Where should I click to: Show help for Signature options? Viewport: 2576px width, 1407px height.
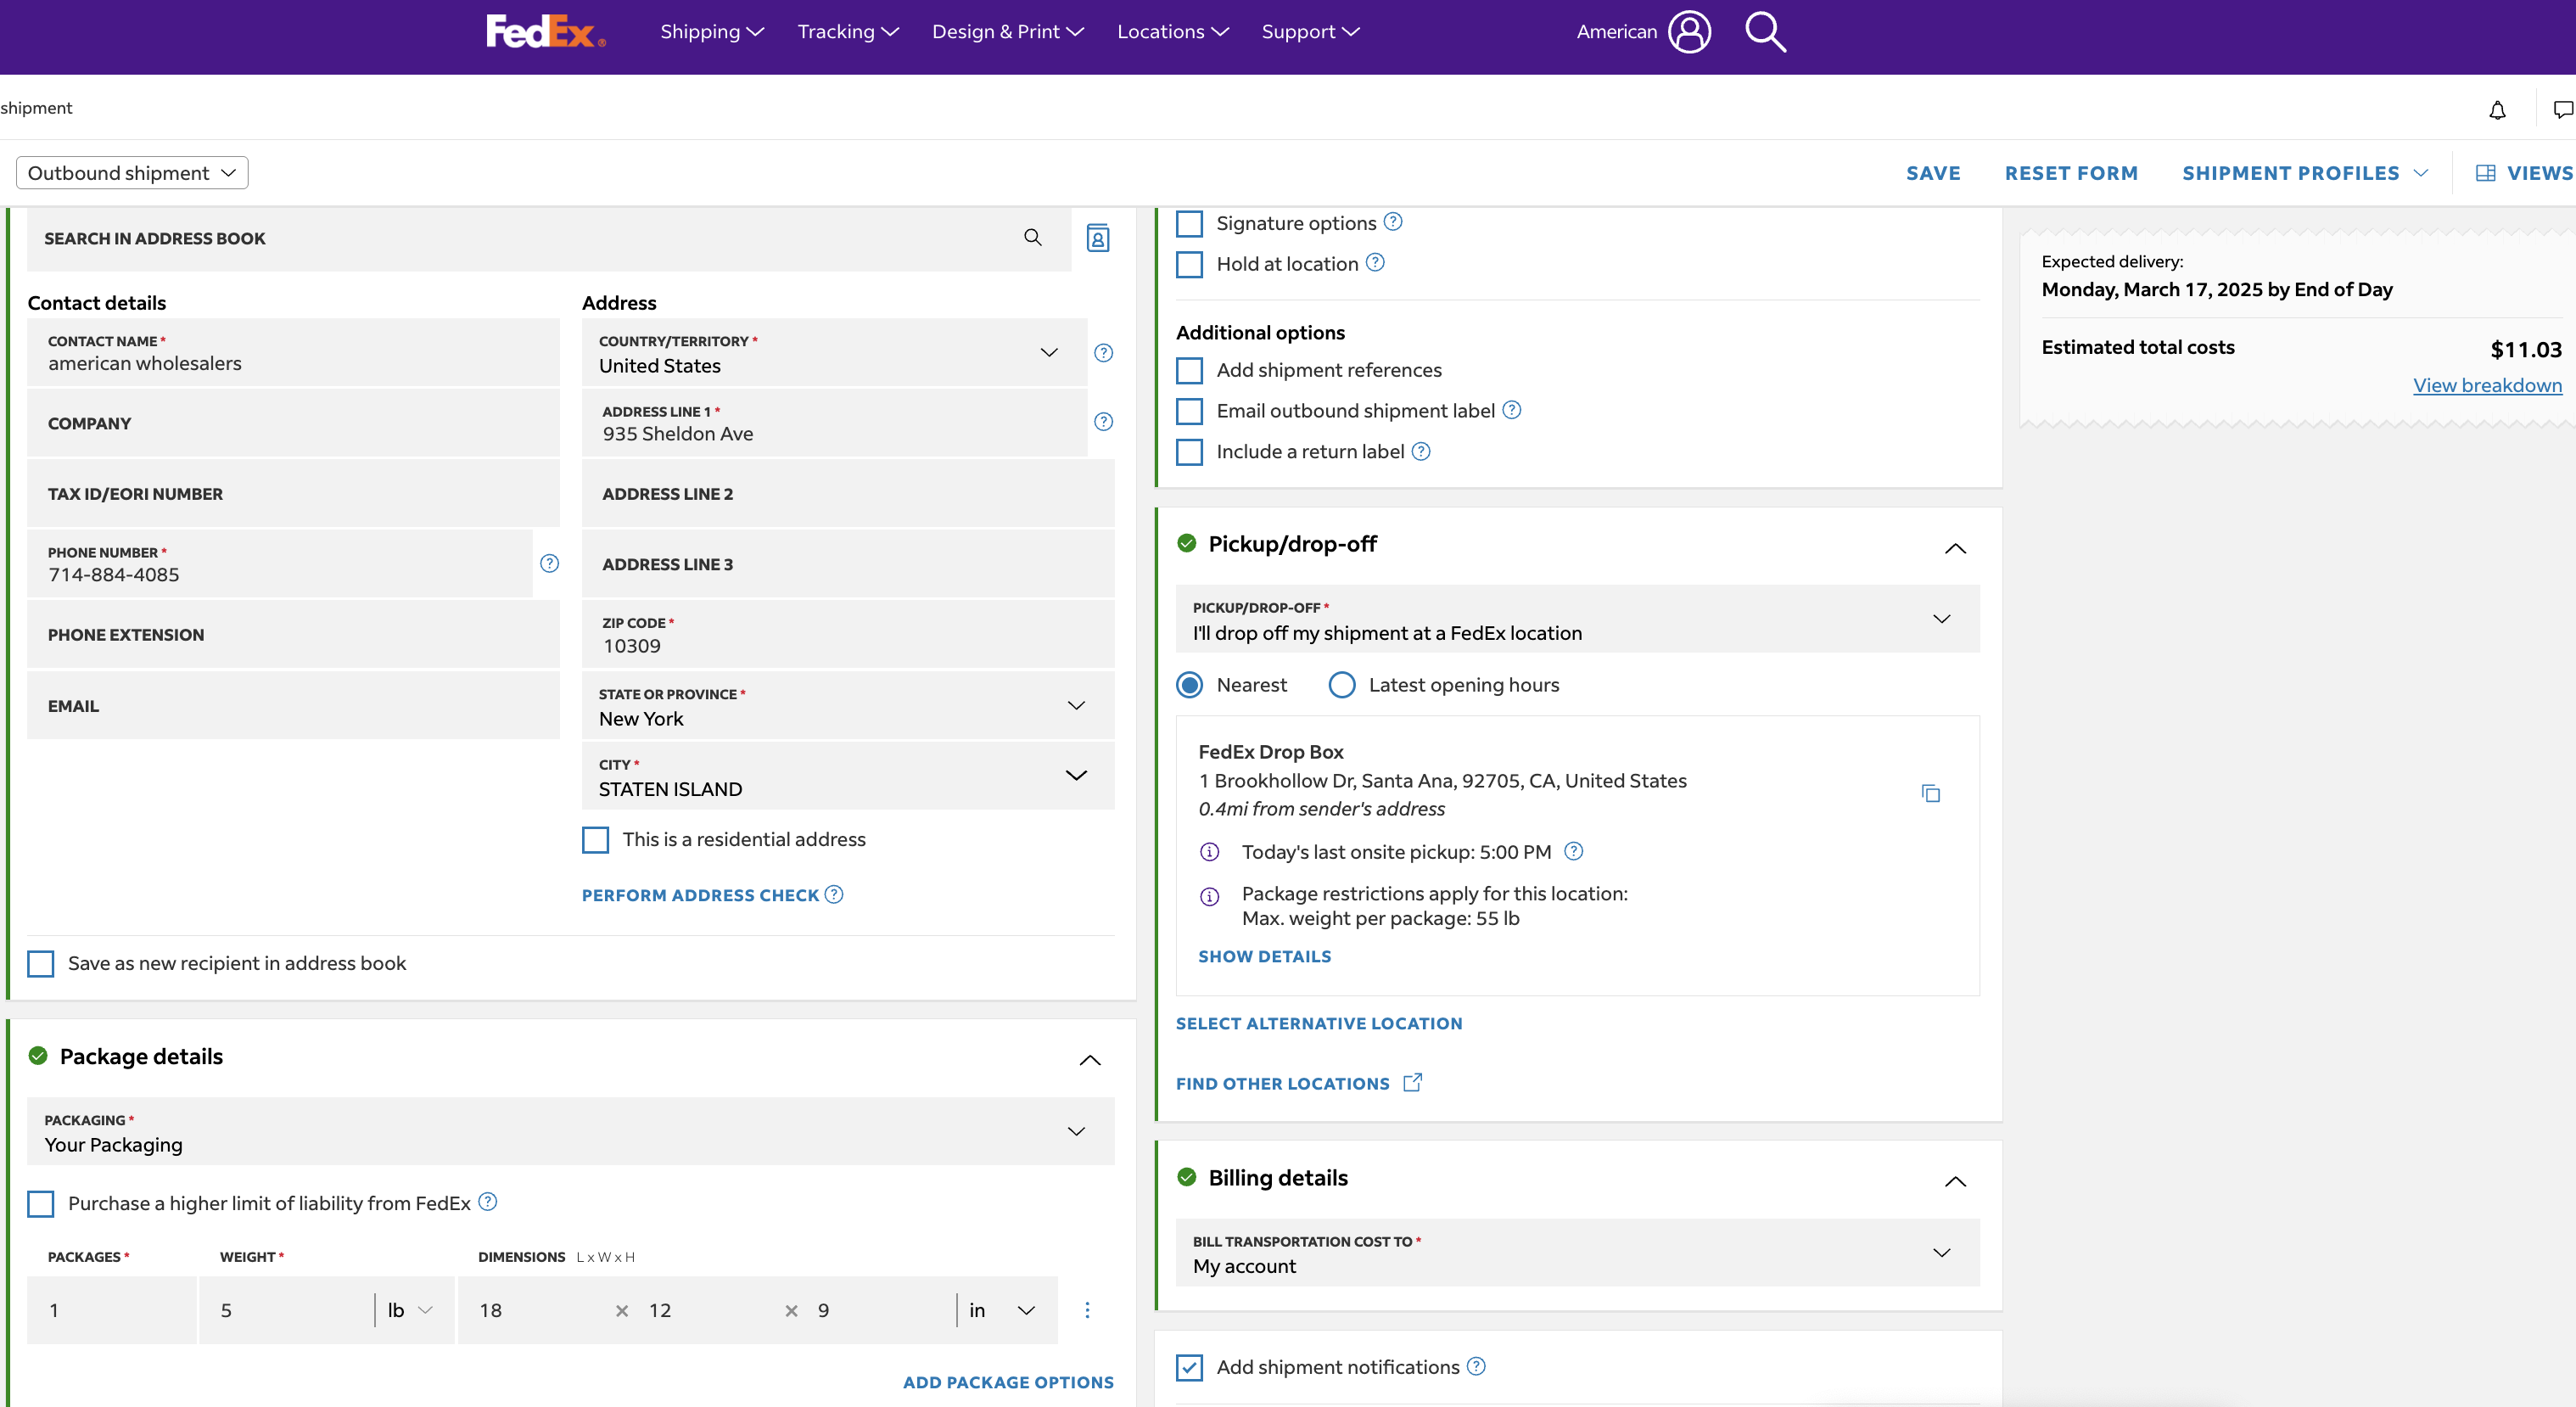pos(1393,222)
